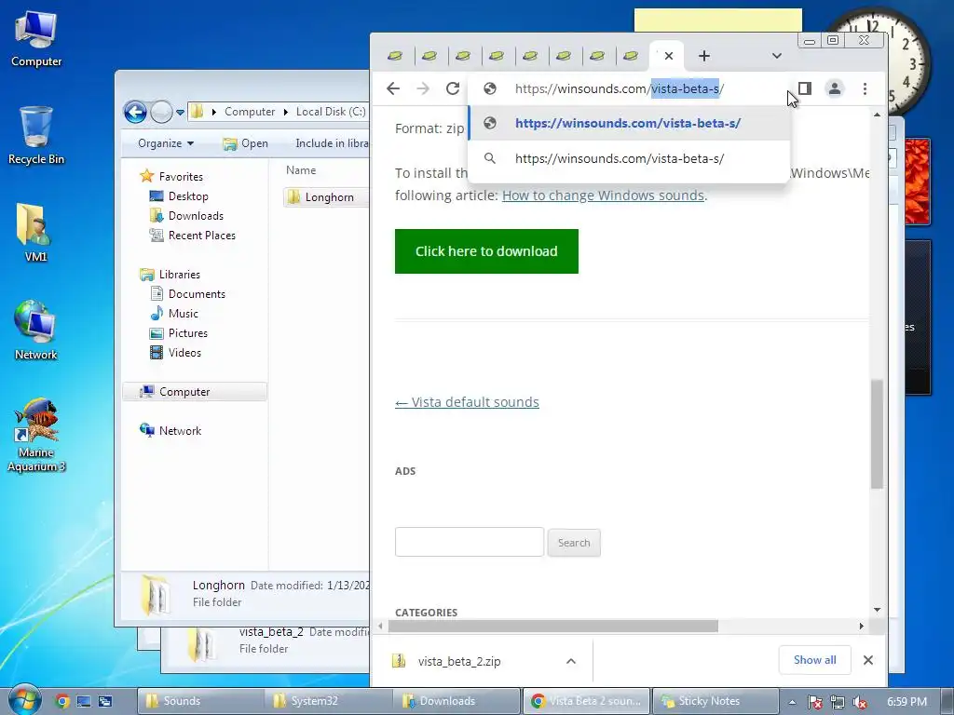Click Open in the Explorer toolbar
The height and width of the screenshot is (715, 954).
tap(246, 143)
